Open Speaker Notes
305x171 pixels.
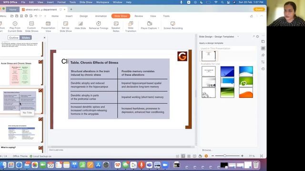[116, 27]
